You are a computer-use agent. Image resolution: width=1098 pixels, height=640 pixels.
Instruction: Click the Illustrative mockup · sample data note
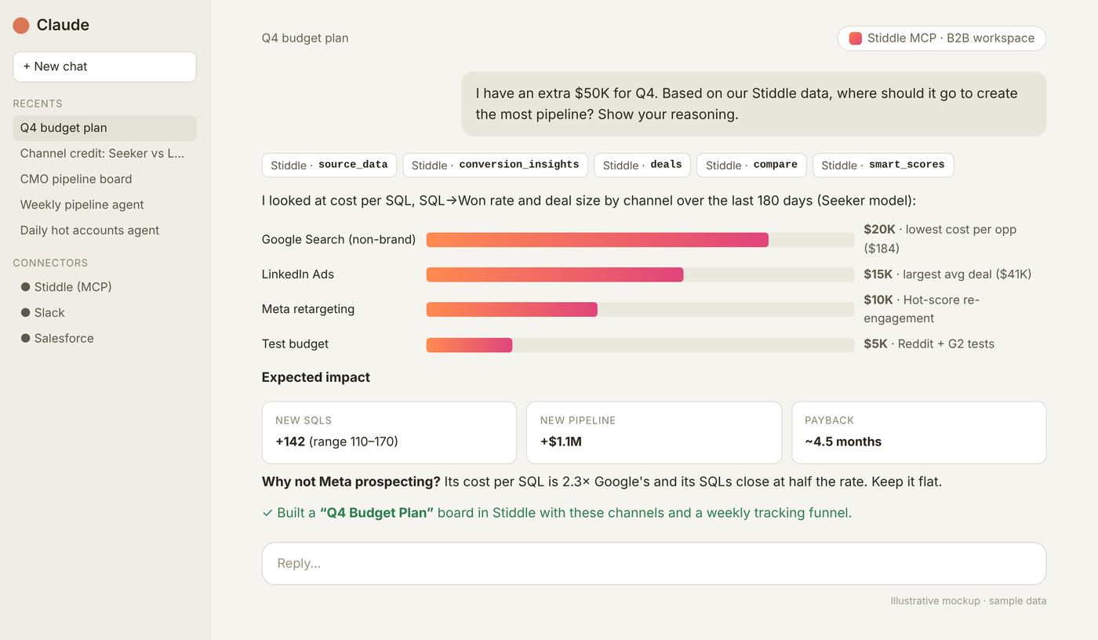click(x=968, y=601)
